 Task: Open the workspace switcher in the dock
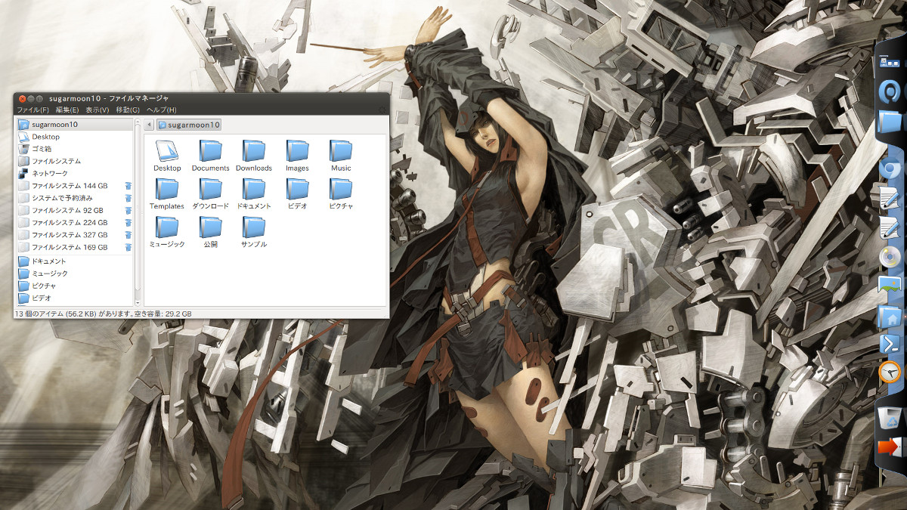(x=890, y=62)
